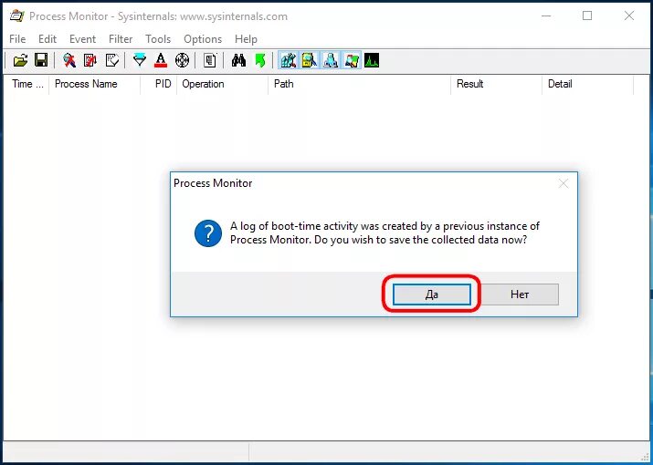Open the Event menu
This screenshot has width=653, height=465.
coord(82,39)
